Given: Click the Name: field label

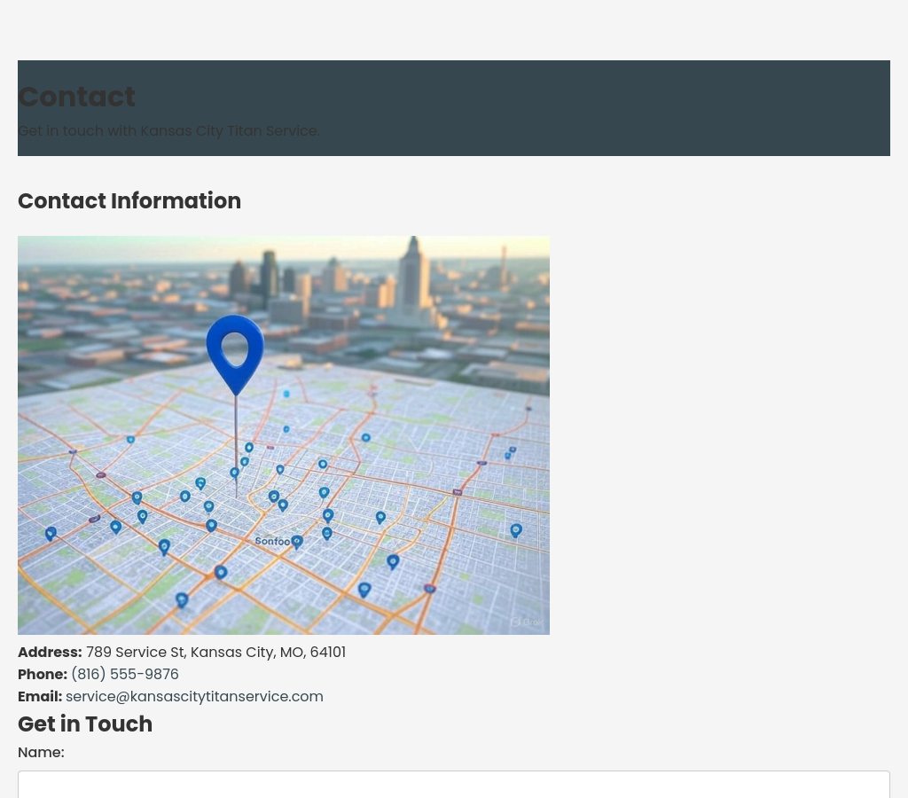Looking at the screenshot, I should (41, 752).
